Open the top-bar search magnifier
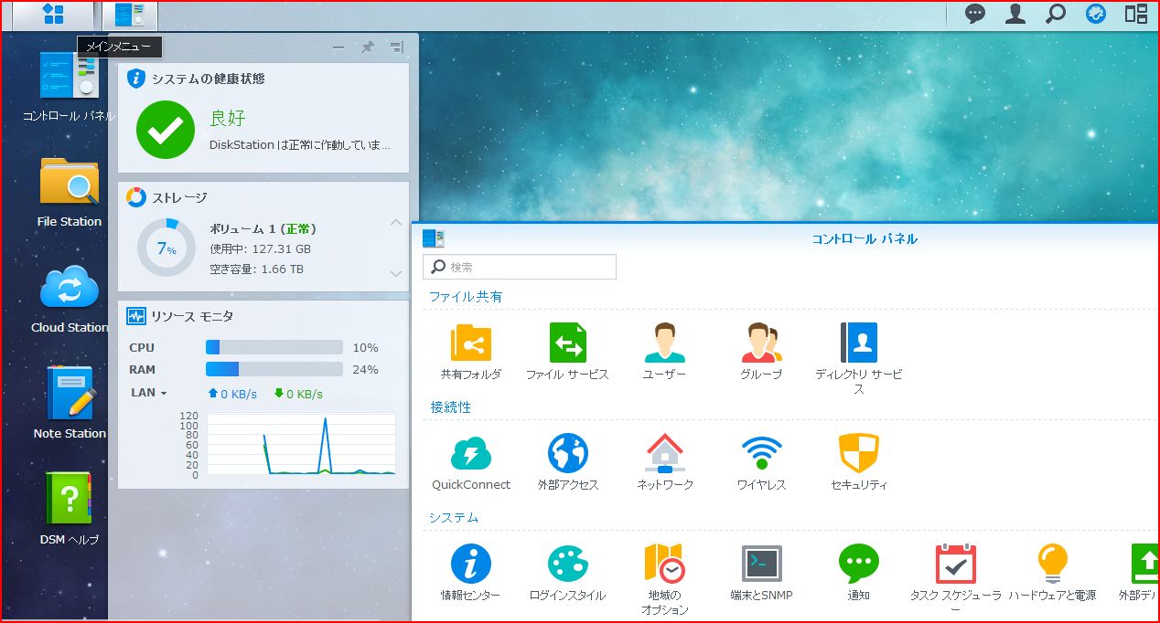The width and height of the screenshot is (1160, 623). click(1056, 15)
